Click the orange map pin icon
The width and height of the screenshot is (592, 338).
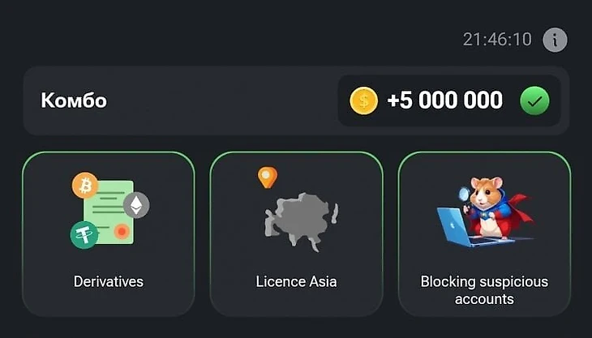[x=268, y=178]
